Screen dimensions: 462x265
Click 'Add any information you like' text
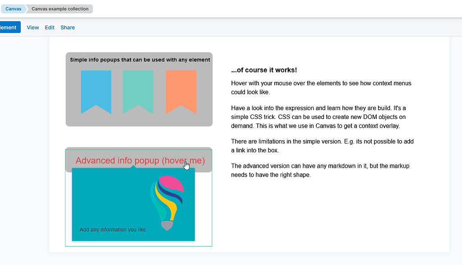112,229
